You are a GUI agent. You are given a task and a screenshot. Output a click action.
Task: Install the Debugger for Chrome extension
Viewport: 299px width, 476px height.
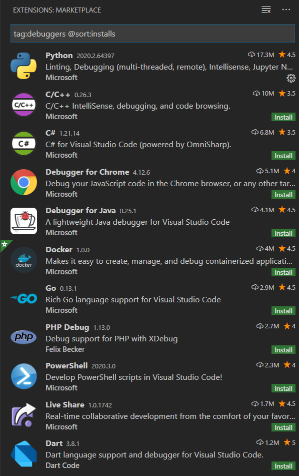[x=283, y=194]
